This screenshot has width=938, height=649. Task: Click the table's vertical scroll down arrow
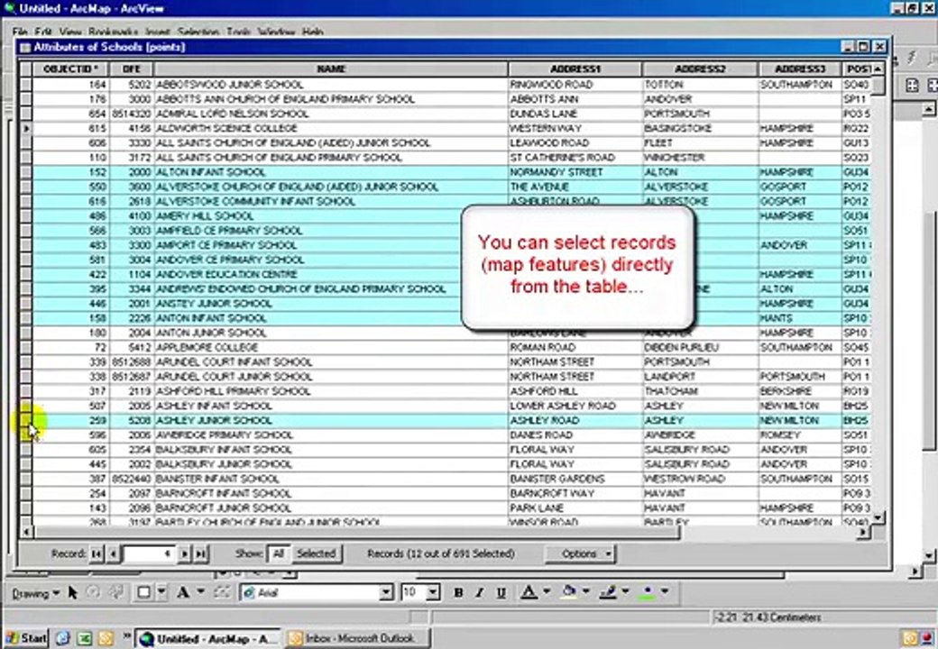pyautogui.click(x=878, y=518)
